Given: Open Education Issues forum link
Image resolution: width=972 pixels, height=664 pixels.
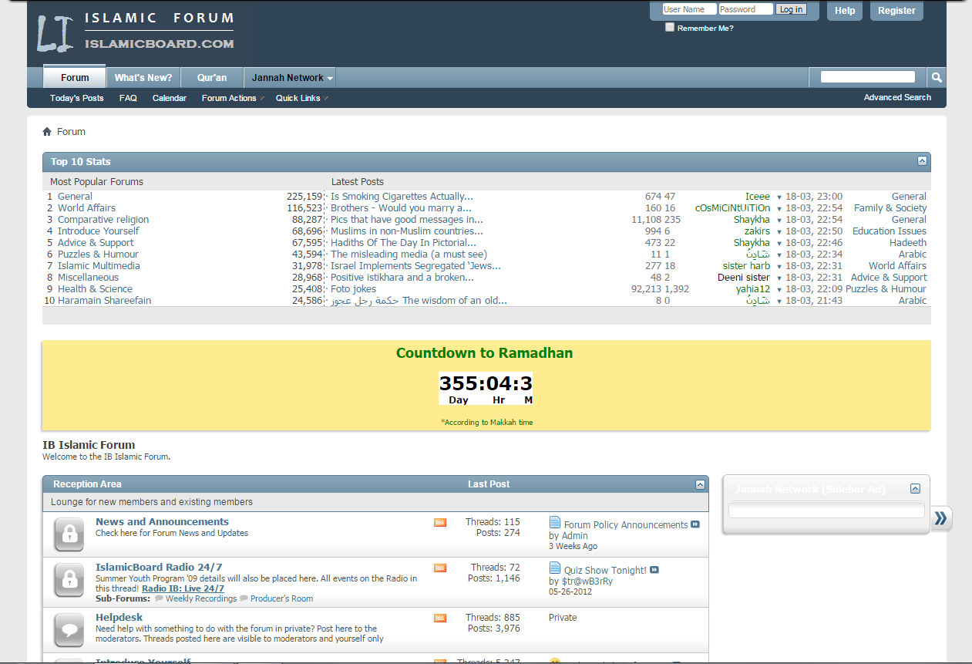Looking at the screenshot, I should (x=890, y=231).
